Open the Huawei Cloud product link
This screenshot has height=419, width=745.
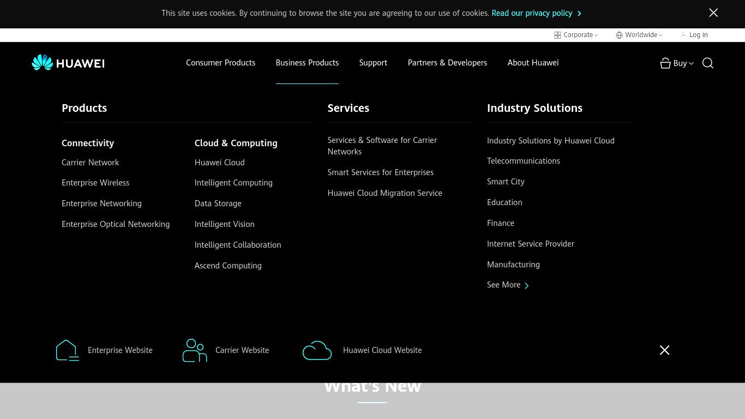[219, 163]
